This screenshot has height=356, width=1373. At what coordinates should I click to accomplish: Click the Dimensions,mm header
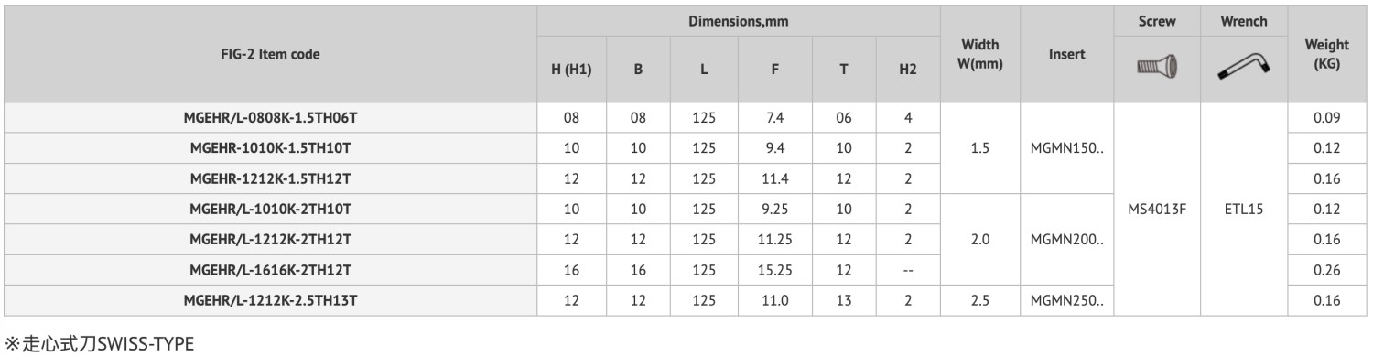point(737,20)
